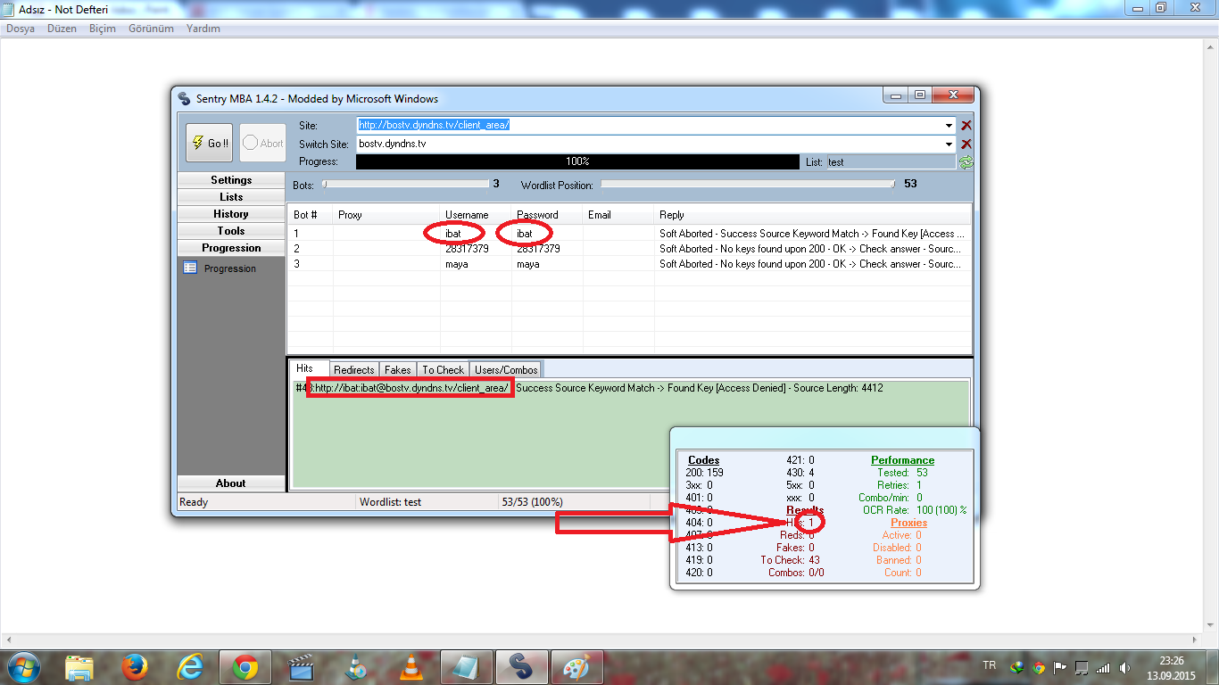This screenshot has width=1219, height=685.
Task: Open the History sidebar section
Action: tap(231, 214)
